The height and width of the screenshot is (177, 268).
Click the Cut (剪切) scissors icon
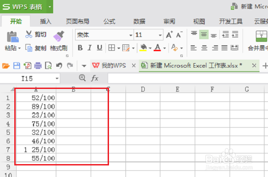[29, 34]
